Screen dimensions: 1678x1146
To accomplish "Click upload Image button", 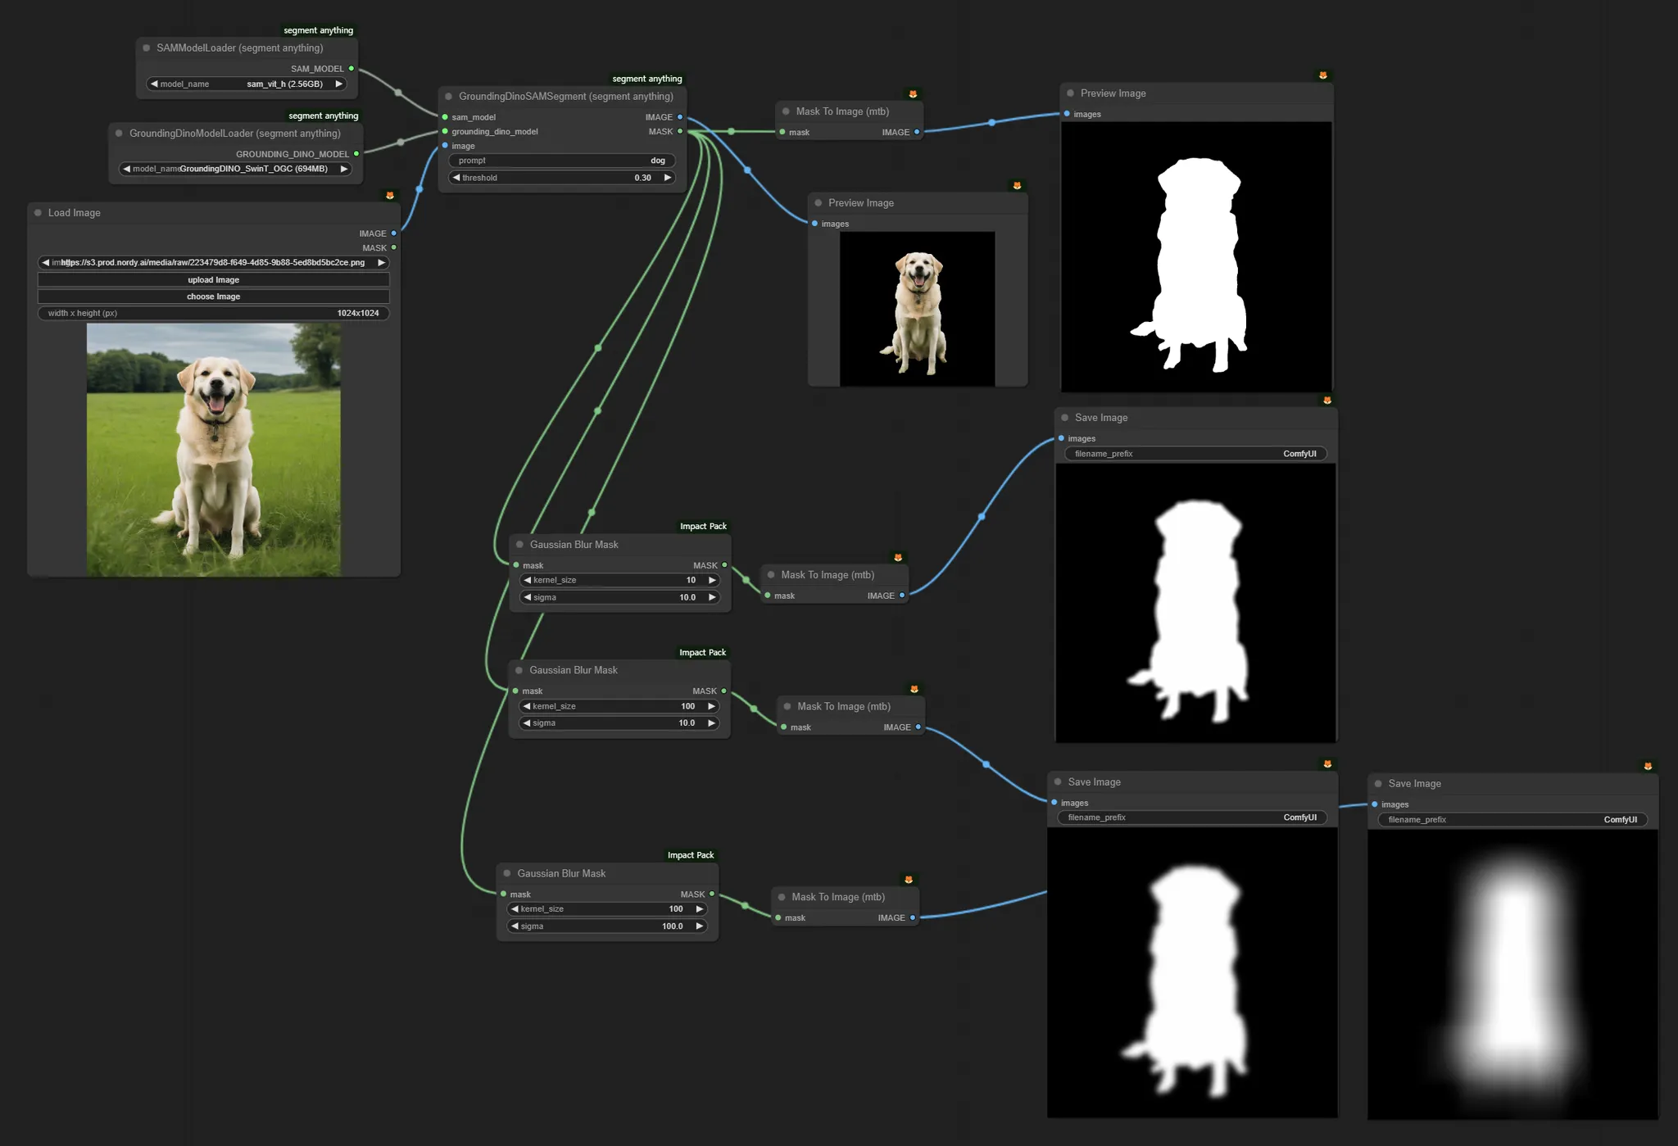I will point(213,280).
